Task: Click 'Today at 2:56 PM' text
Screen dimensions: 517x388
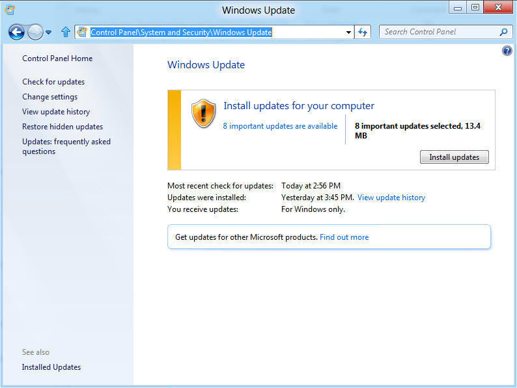Action: click(x=311, y=186)
